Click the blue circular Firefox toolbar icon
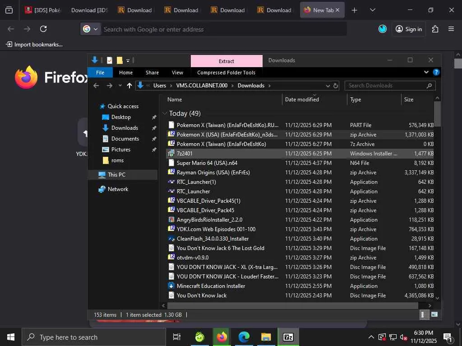Viewport: 462px width, 346px height. pyautogui.click(x=383, y=29)
